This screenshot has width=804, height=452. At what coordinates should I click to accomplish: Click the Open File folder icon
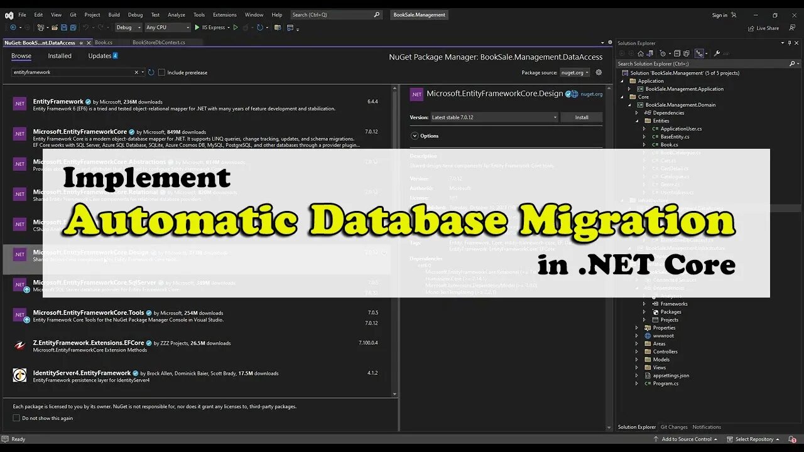[55, 28]
